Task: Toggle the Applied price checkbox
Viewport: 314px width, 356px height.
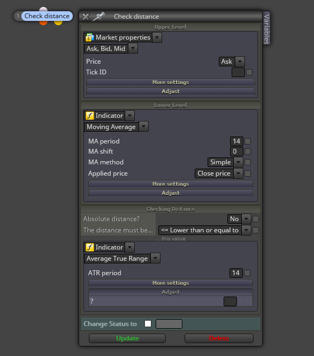Action: pyautogui.click(x=248, y=173)
